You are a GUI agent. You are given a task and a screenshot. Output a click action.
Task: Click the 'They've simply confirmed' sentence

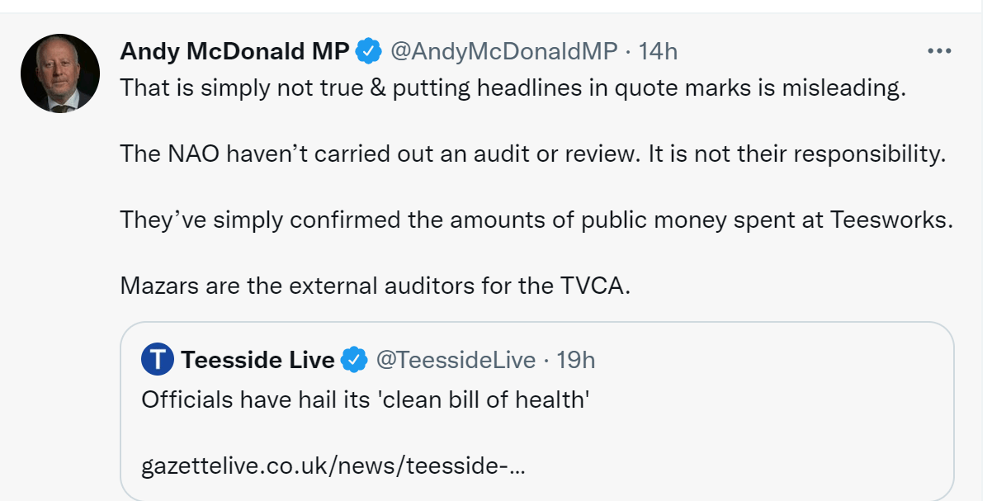pos(536,220)
